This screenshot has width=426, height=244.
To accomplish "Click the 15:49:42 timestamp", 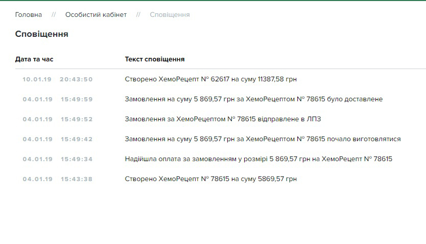I will 77,139.
